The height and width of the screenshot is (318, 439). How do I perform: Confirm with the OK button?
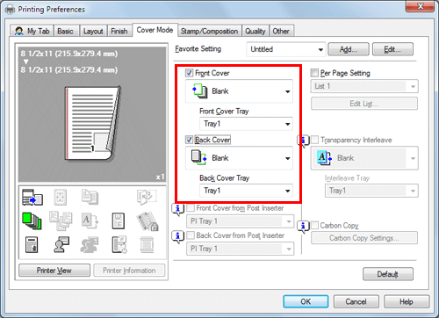click(x=306, y=301)
